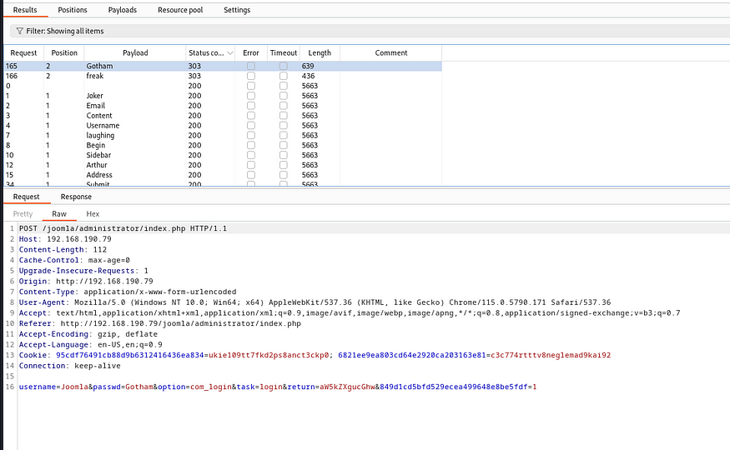Image resolution: width=730 pixels, height=450 pixels.
Task: Sort by the Request column header
Action: 23,53
